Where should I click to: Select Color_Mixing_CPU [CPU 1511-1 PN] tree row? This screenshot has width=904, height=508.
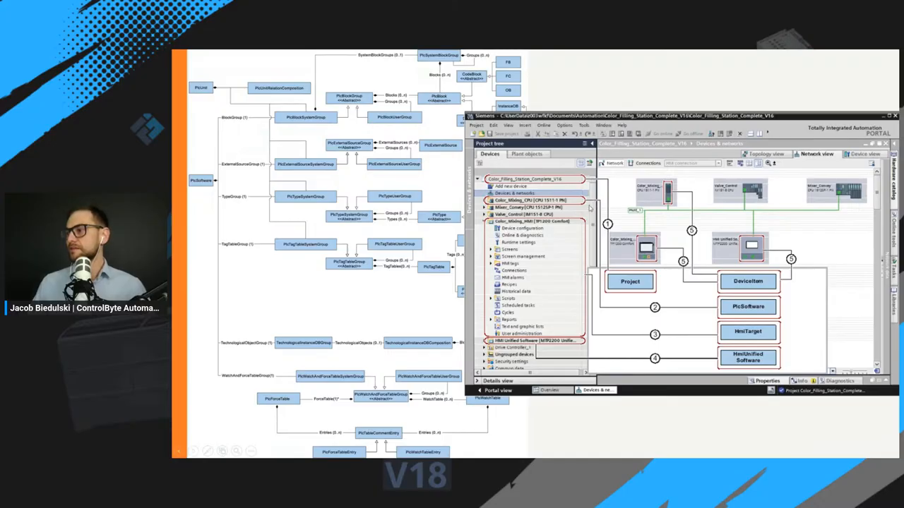pos(535,200)
